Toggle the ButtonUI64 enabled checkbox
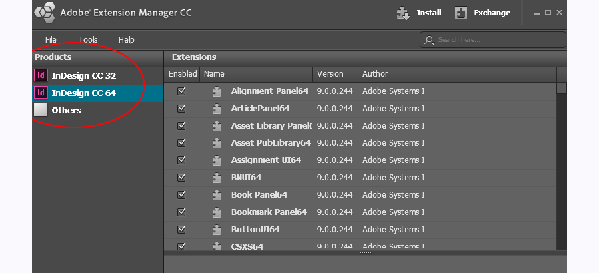This screenshot has height=273, width=599. point(181,230)
